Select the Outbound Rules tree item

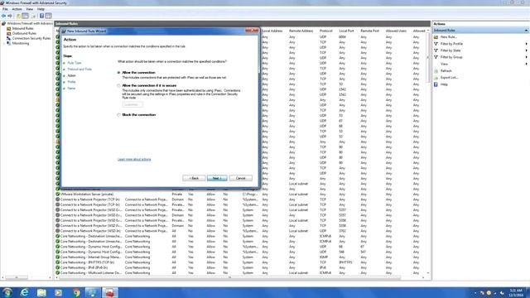pyautogui.click(x=24, y=33)
